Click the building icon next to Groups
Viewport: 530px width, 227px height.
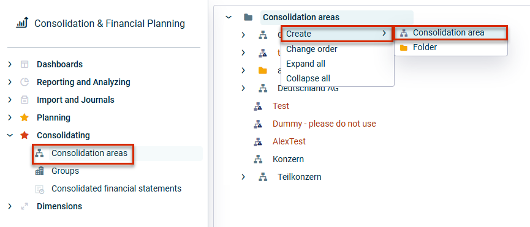tap(39, 171)
